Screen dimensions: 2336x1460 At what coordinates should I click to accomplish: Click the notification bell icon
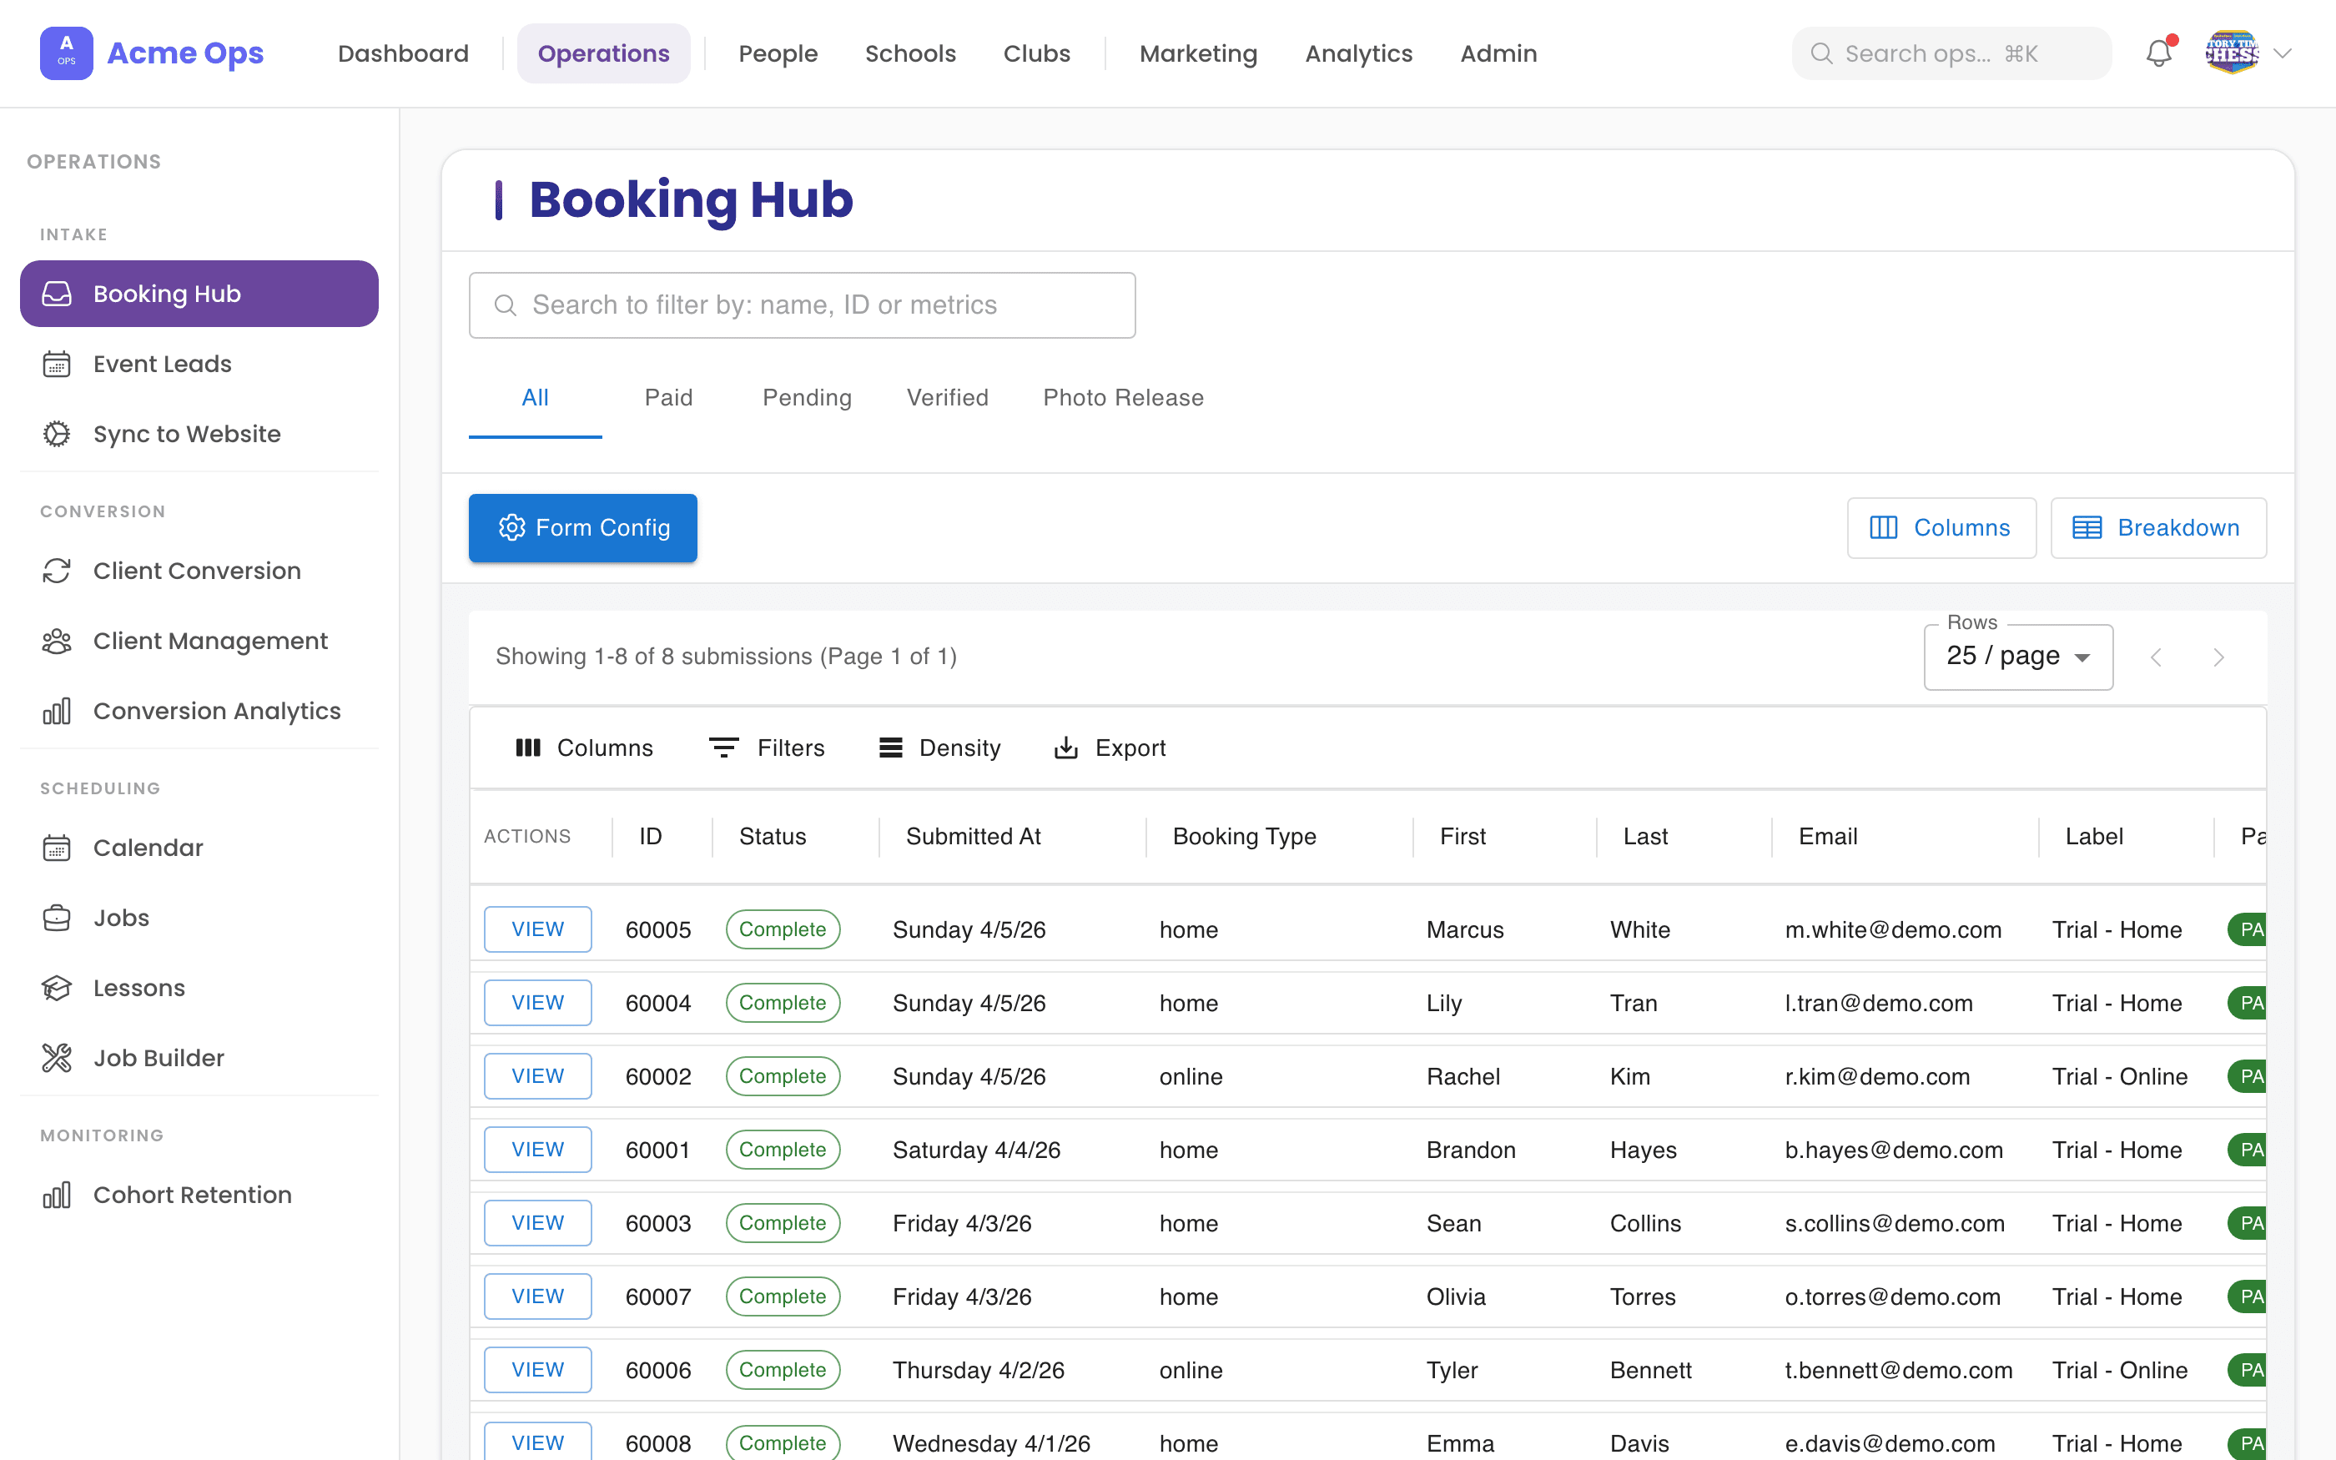(x=2158, y=53)
